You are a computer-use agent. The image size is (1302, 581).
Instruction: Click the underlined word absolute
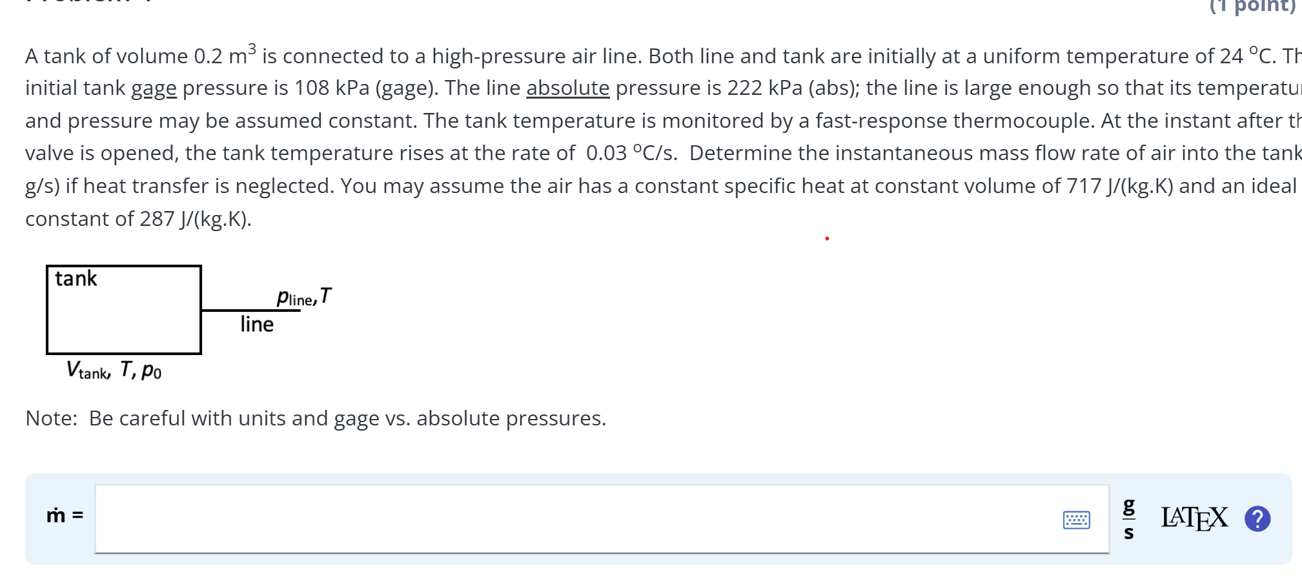pos(566,88)
